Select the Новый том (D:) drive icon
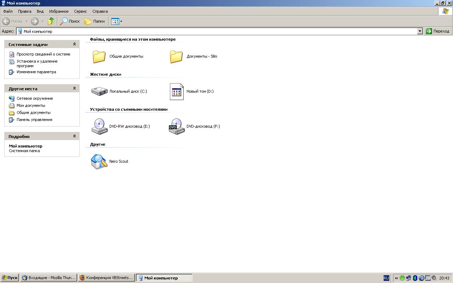The image size is (453, 283). click(177, 92)
